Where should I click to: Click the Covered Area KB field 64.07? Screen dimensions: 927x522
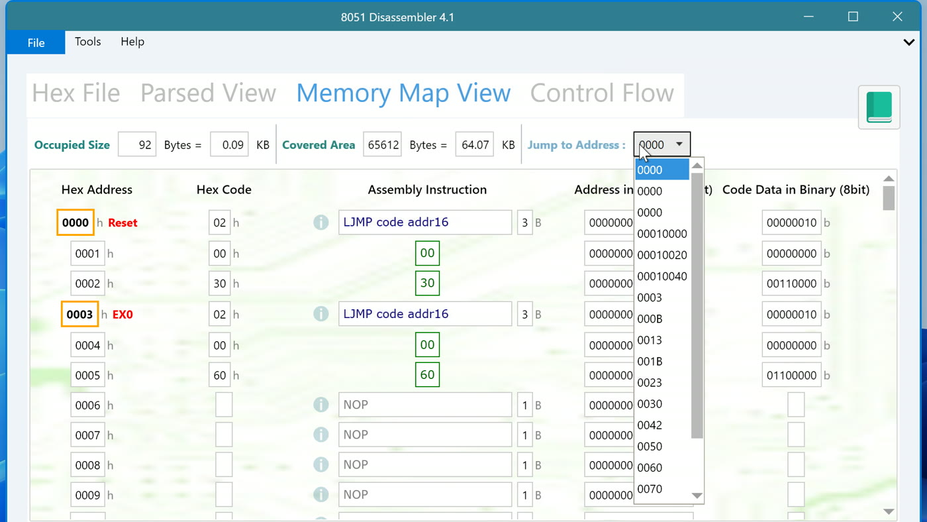[474, 144]
